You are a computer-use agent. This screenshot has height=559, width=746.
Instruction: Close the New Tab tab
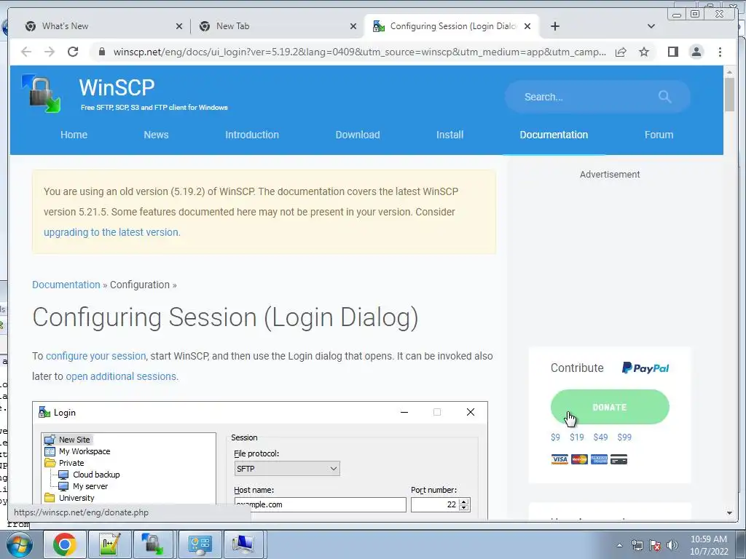353,27
